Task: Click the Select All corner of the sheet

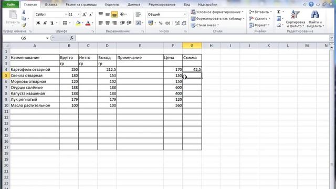Action: [6, 46]
